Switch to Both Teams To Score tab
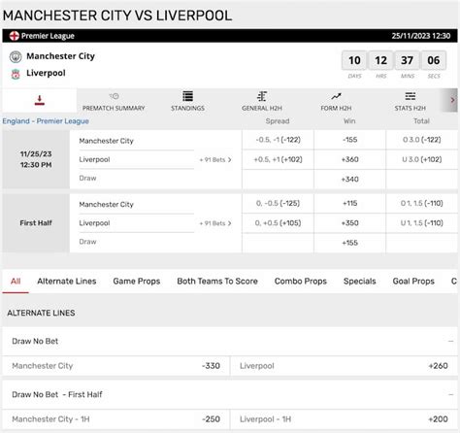 (x=217, y=282)
